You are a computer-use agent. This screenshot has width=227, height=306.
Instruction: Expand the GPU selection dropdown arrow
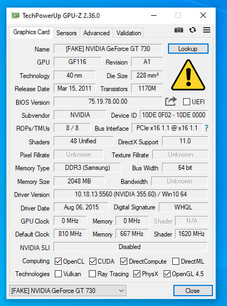point(121,291)
